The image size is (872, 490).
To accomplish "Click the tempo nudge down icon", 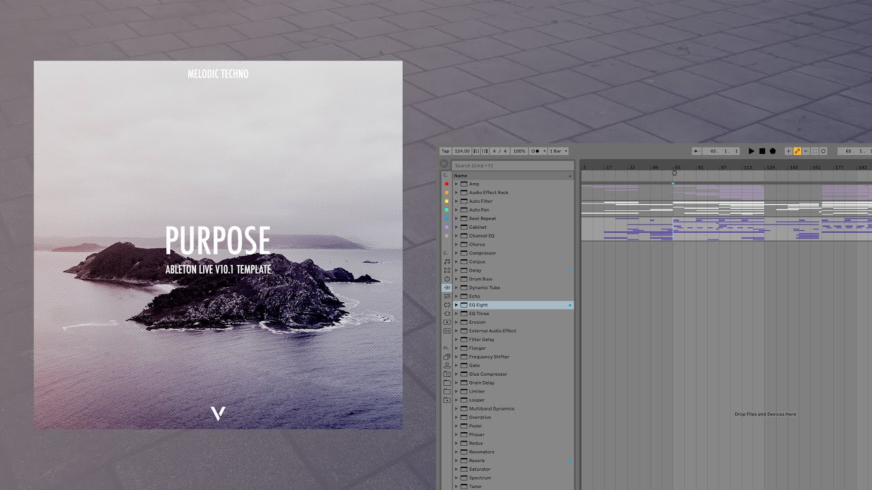I will point(475,151).
